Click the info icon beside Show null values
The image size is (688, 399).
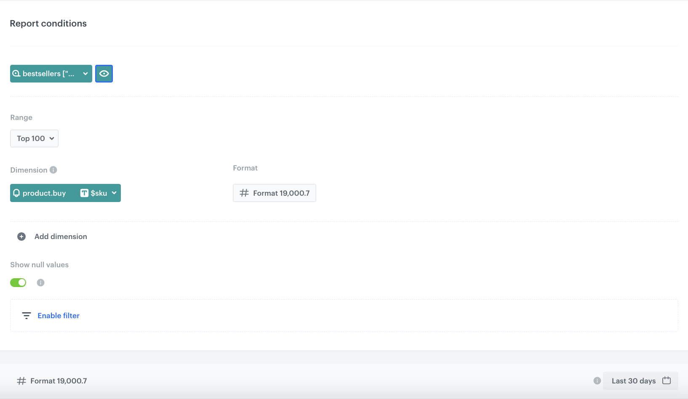[x=40, y=282]
